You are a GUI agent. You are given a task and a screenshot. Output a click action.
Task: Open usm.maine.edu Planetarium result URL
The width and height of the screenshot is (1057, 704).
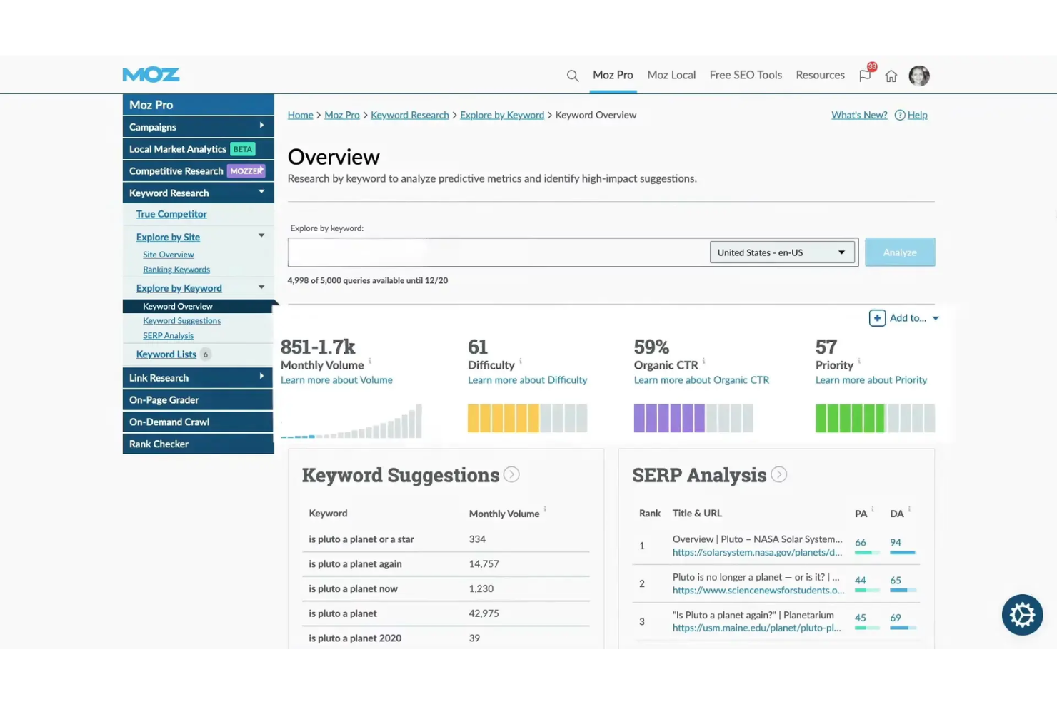click(x=756, y=628)
